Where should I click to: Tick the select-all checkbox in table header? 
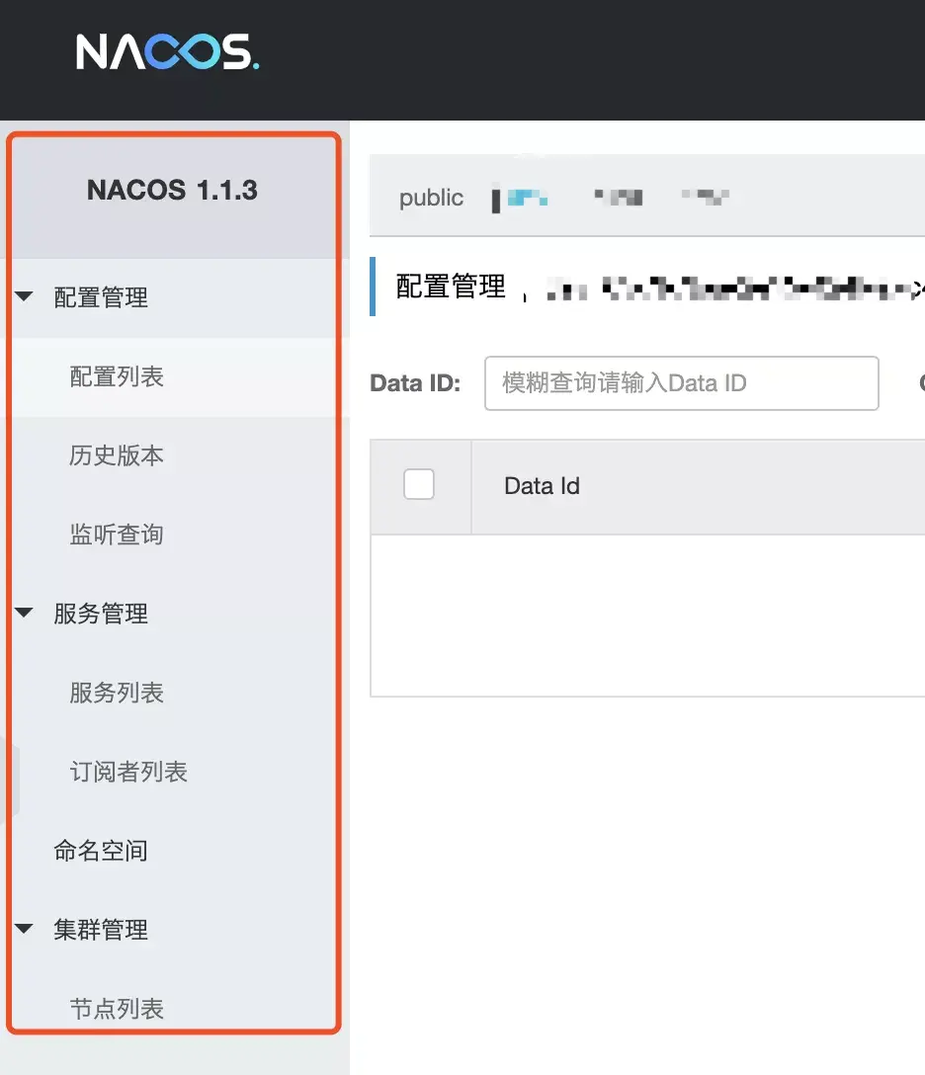(419, 484)
